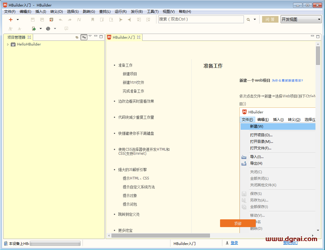This screenshot has height=250, width=325.
Task: Open the 运行(R) menu
Action: pos(121,12)
